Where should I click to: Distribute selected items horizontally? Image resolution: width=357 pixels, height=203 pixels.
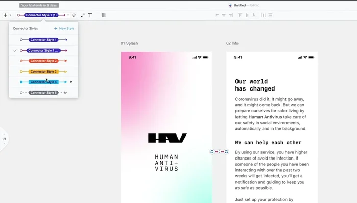pos(263,15)
